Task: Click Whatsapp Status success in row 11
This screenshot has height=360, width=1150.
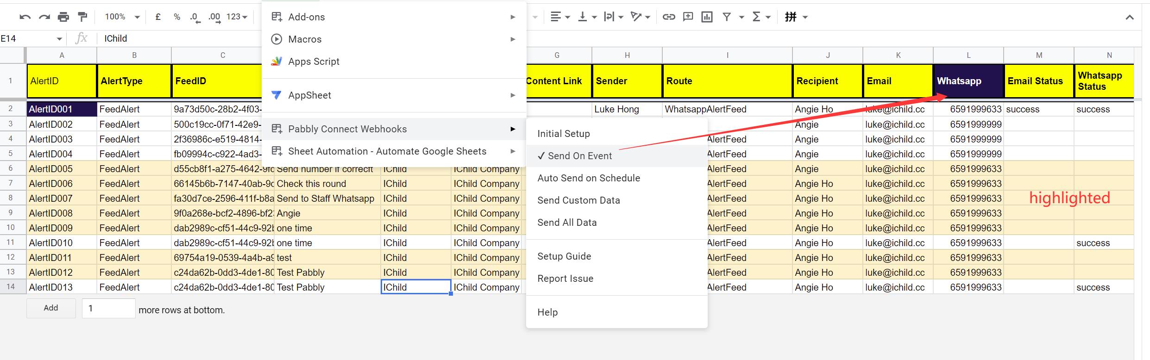Action: point(1104,243)
